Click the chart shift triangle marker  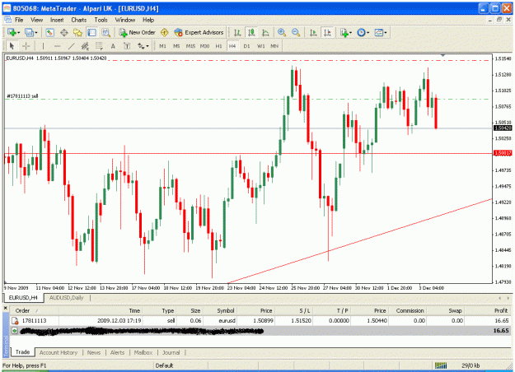tap(443, 55)
